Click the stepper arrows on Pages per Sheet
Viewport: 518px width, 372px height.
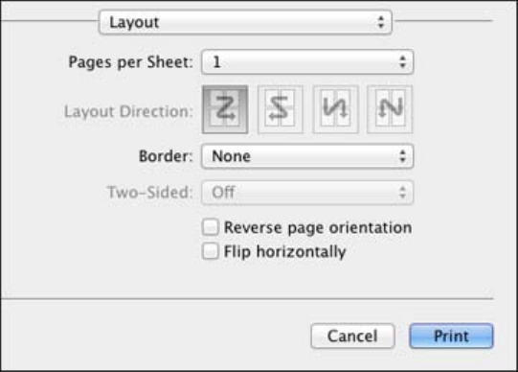(402, 61)
